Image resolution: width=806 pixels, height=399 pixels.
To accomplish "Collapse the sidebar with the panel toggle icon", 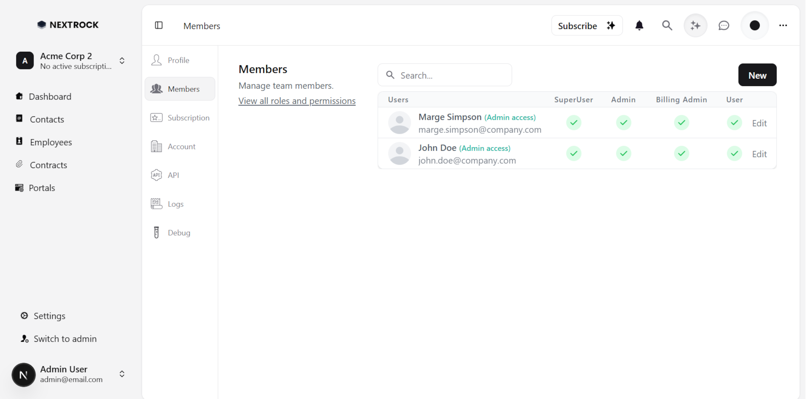I will tap(159, 25).
